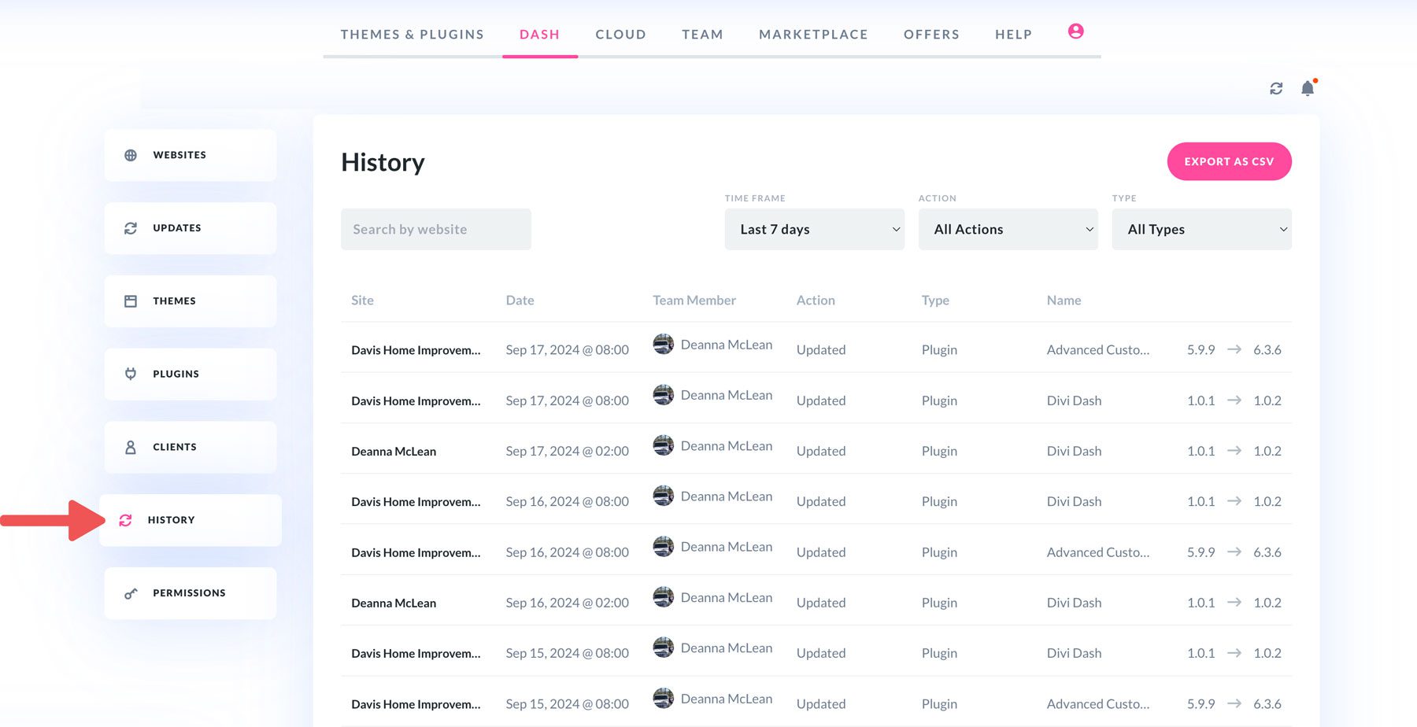Click the refresh icon near the bell
Screen dimensions: 1417x727
coord(1276,88)
